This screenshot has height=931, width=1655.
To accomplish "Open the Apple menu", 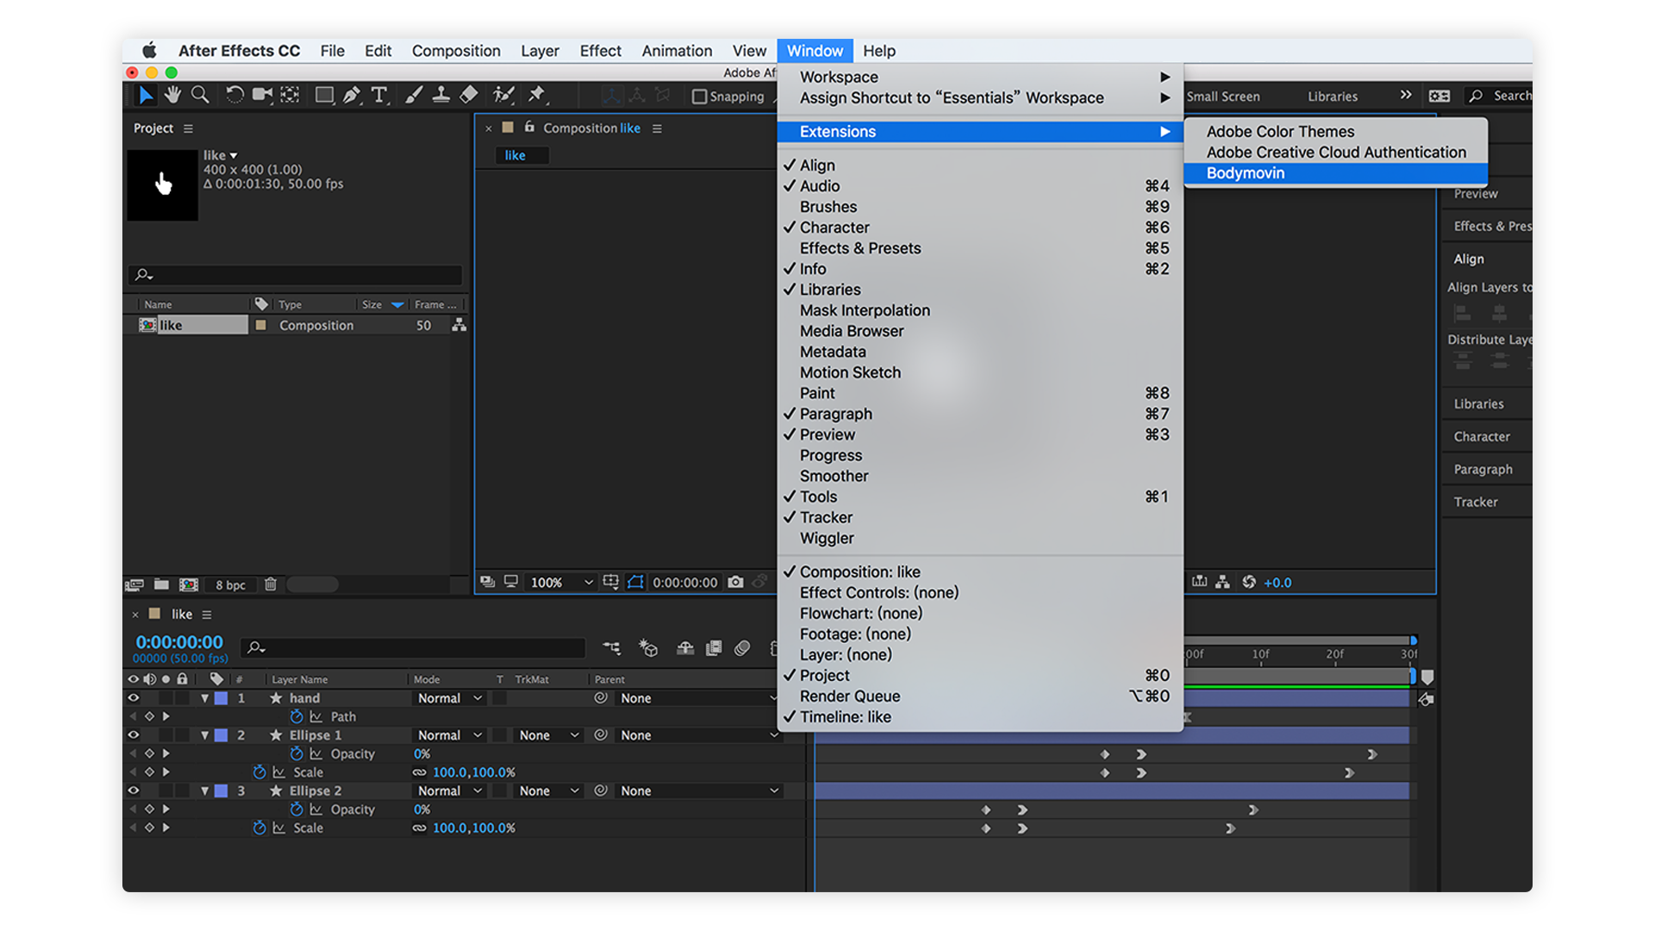I will 149,51.
